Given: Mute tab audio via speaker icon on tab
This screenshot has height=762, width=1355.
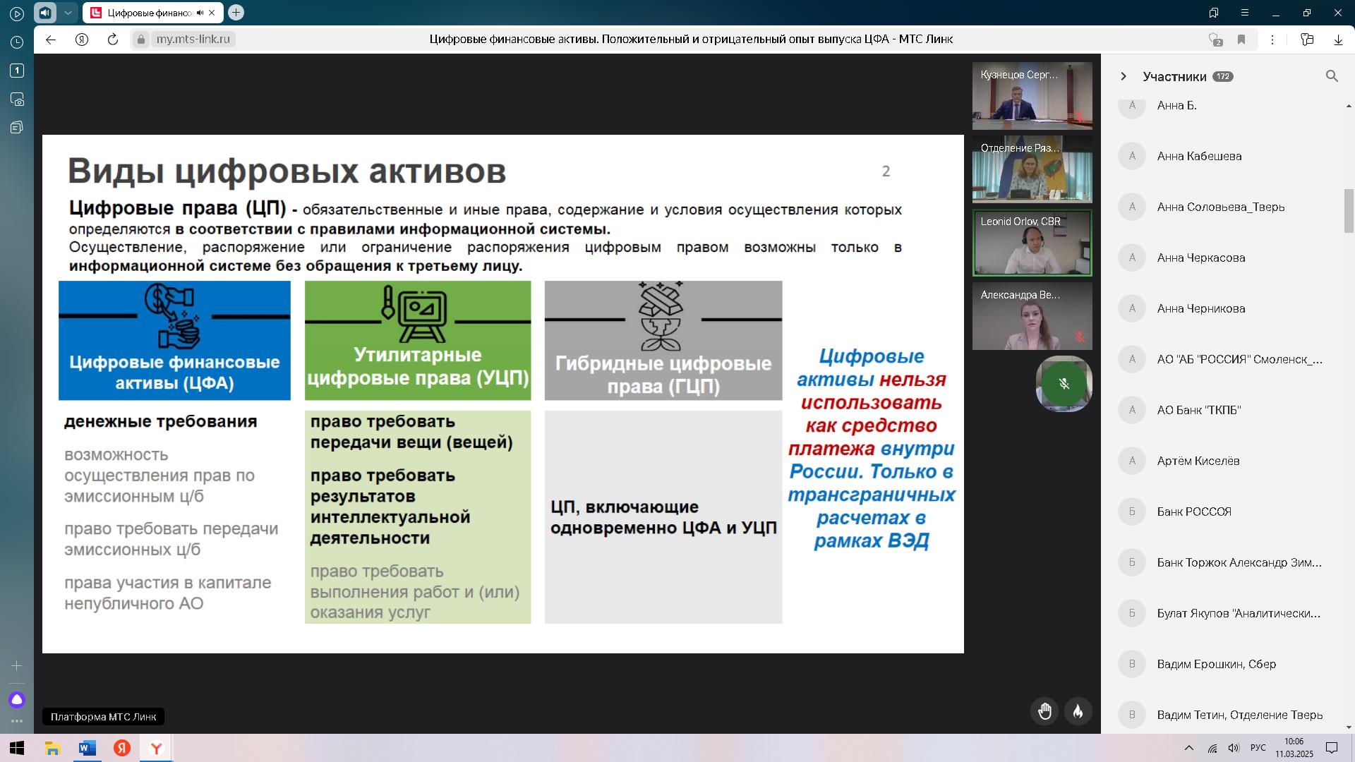Looking at the screenshot, I should tap(200, 13).
